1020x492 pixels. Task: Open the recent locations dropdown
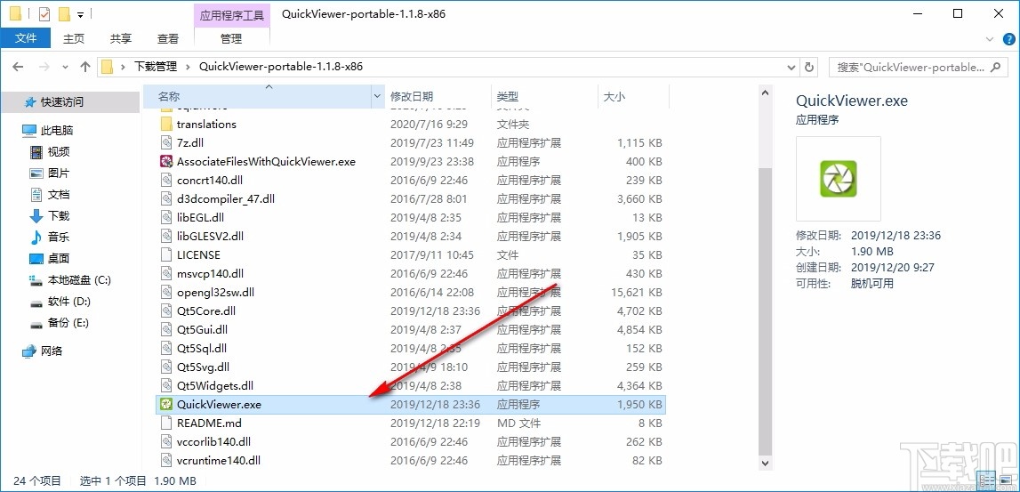[64, 67]
